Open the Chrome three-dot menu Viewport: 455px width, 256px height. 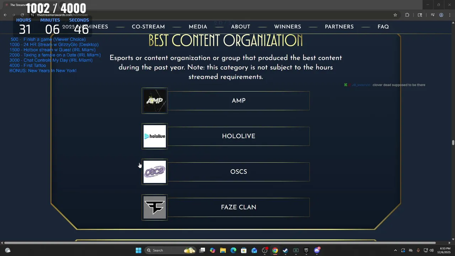click(x=450, y=15)
